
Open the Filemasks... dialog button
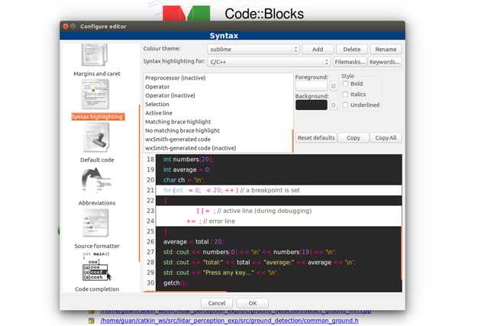[x=350, y=62]
